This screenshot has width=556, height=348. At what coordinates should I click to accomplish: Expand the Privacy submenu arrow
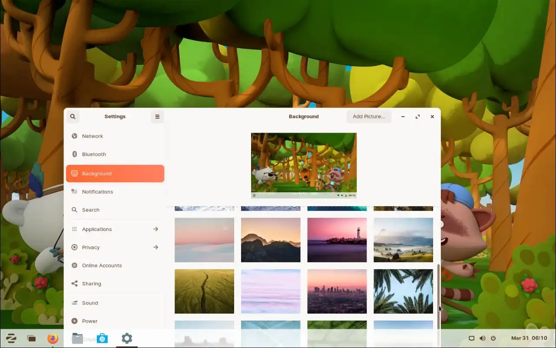pos(156,248)
